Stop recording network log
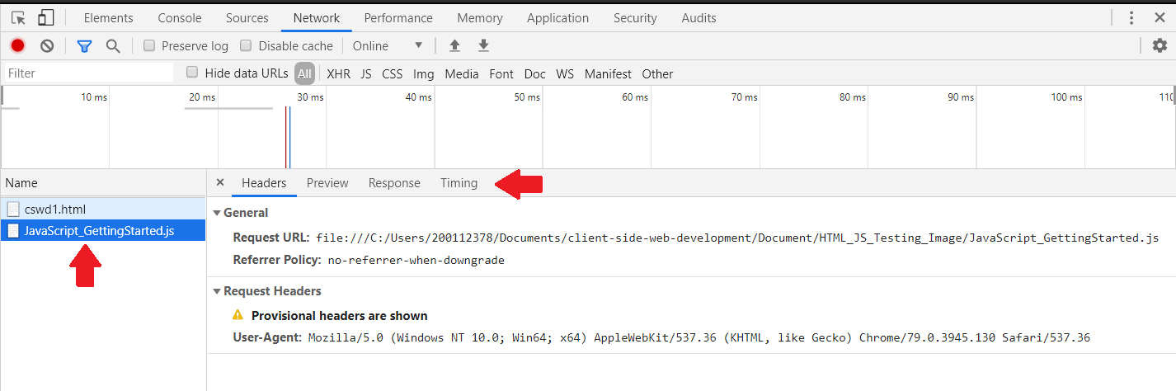 point(18,45)
